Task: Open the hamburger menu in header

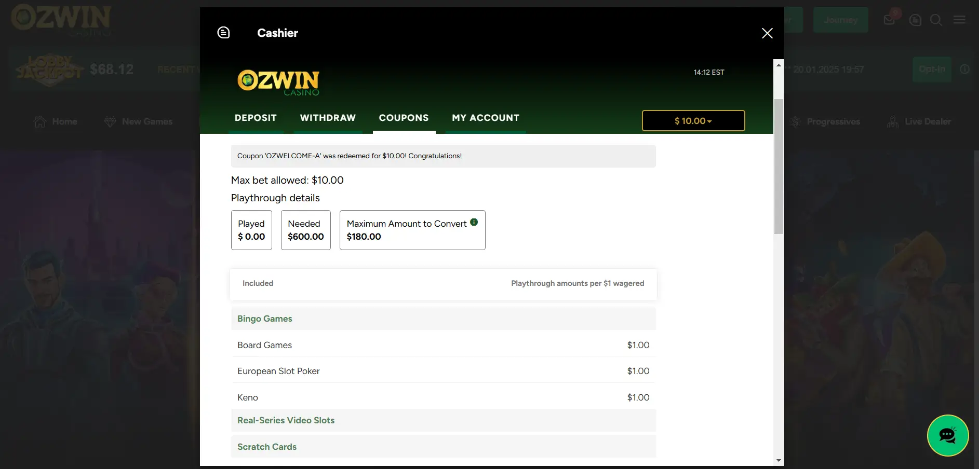Action: [x=959, y=20]
